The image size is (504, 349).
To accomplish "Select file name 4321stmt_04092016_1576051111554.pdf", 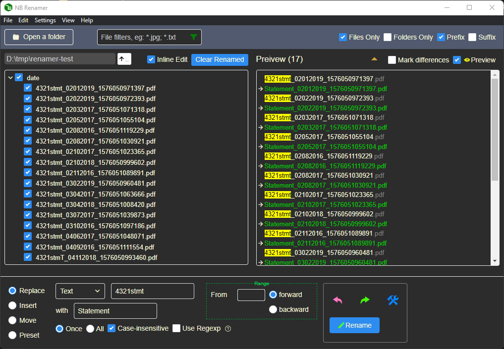I will tap(95, 247).
